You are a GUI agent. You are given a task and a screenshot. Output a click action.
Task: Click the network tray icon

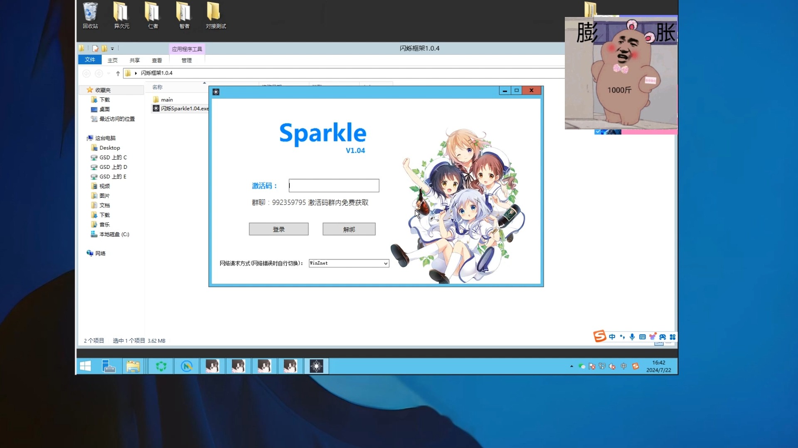[602, 366]
